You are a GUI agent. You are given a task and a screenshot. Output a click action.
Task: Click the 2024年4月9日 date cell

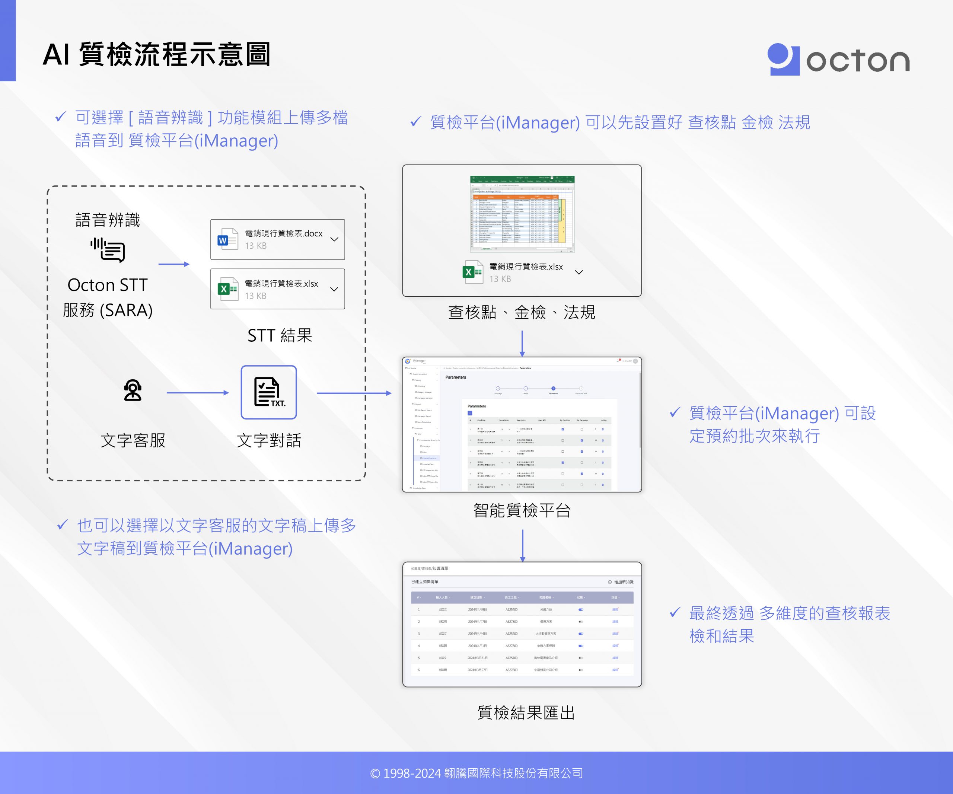(477, 609)
